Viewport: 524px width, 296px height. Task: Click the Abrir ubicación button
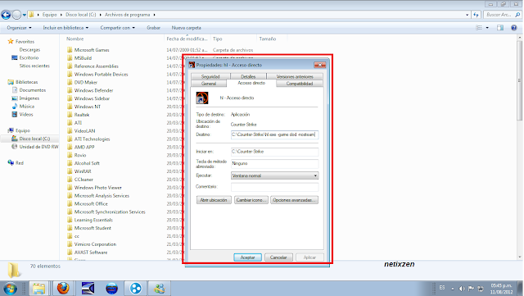tap(214, 200)
